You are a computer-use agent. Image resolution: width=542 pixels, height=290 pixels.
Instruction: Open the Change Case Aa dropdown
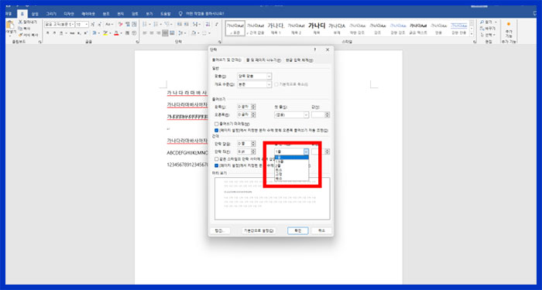click(x=109, y=24)
